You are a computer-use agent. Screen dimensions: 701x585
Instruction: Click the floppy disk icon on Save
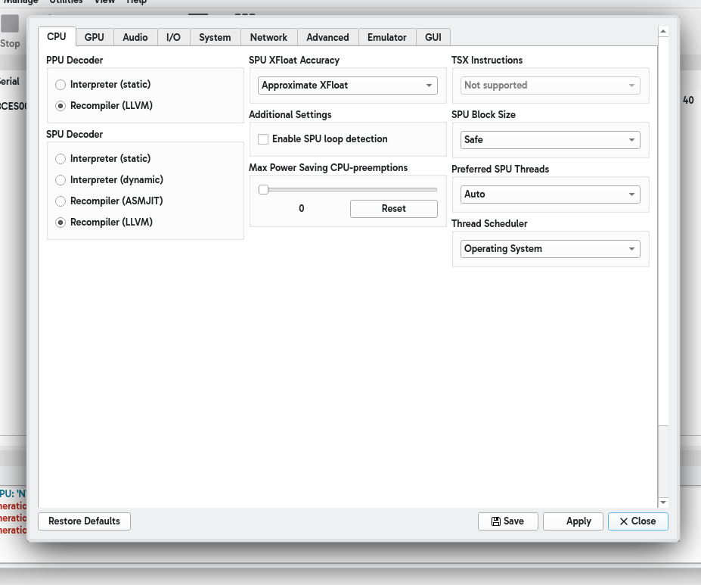point(496,521)
